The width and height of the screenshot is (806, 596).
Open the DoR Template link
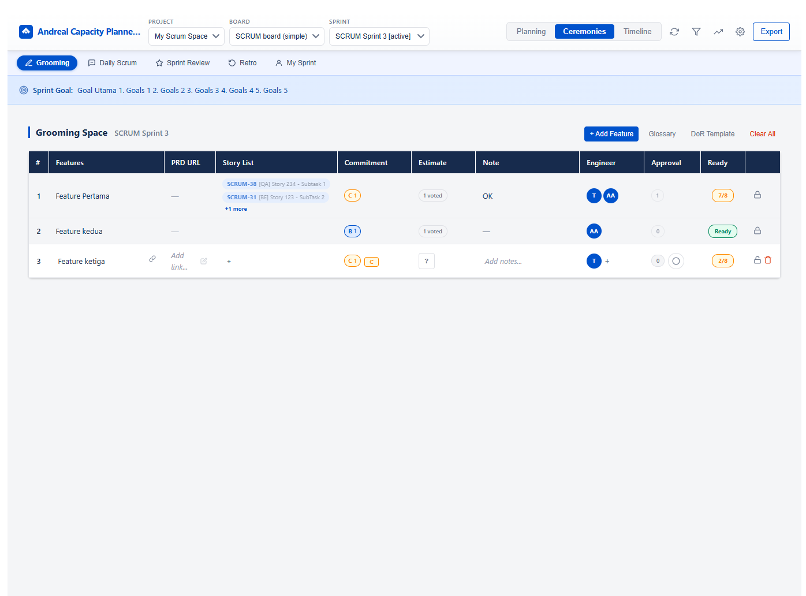pyautogui.click(x=712, y=133)
